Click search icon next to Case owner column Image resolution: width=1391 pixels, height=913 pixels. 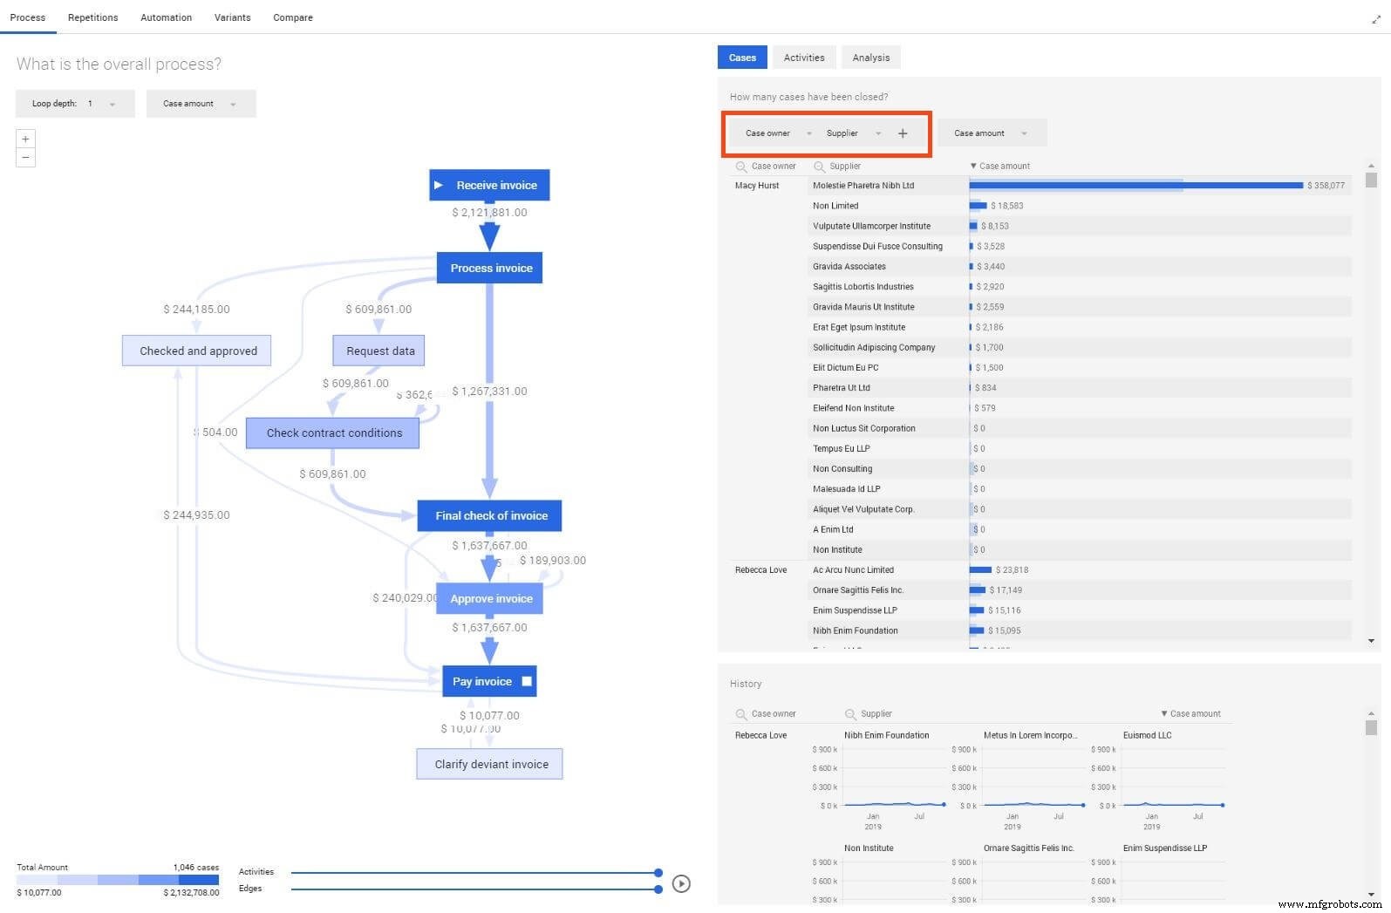click(741, 167)
